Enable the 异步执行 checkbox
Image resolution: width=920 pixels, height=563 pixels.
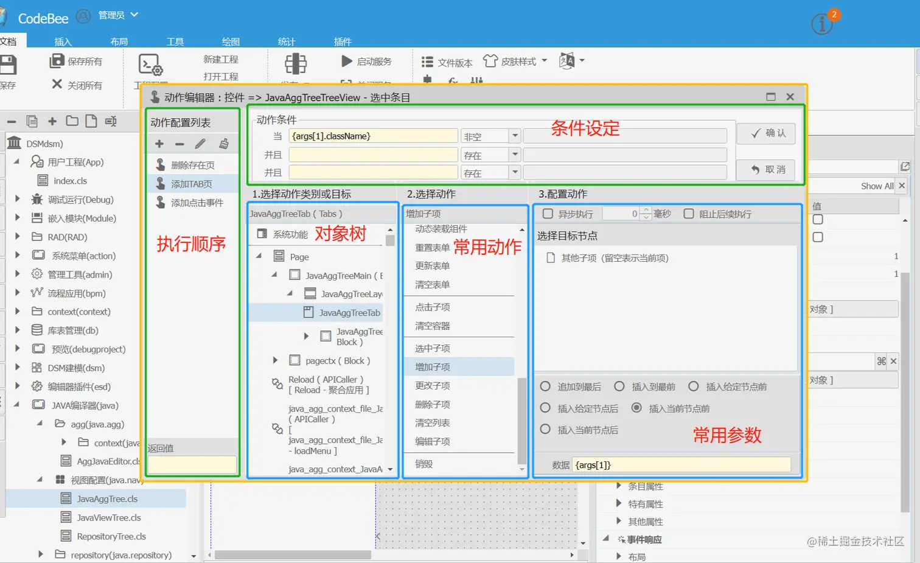[548, 214]
